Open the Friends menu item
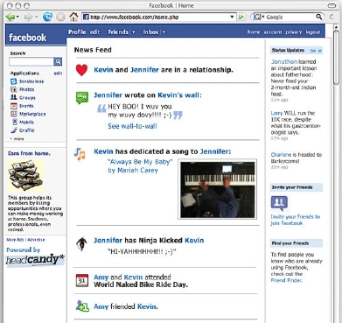This screenshot has height=323, width=342. (118, 32)
